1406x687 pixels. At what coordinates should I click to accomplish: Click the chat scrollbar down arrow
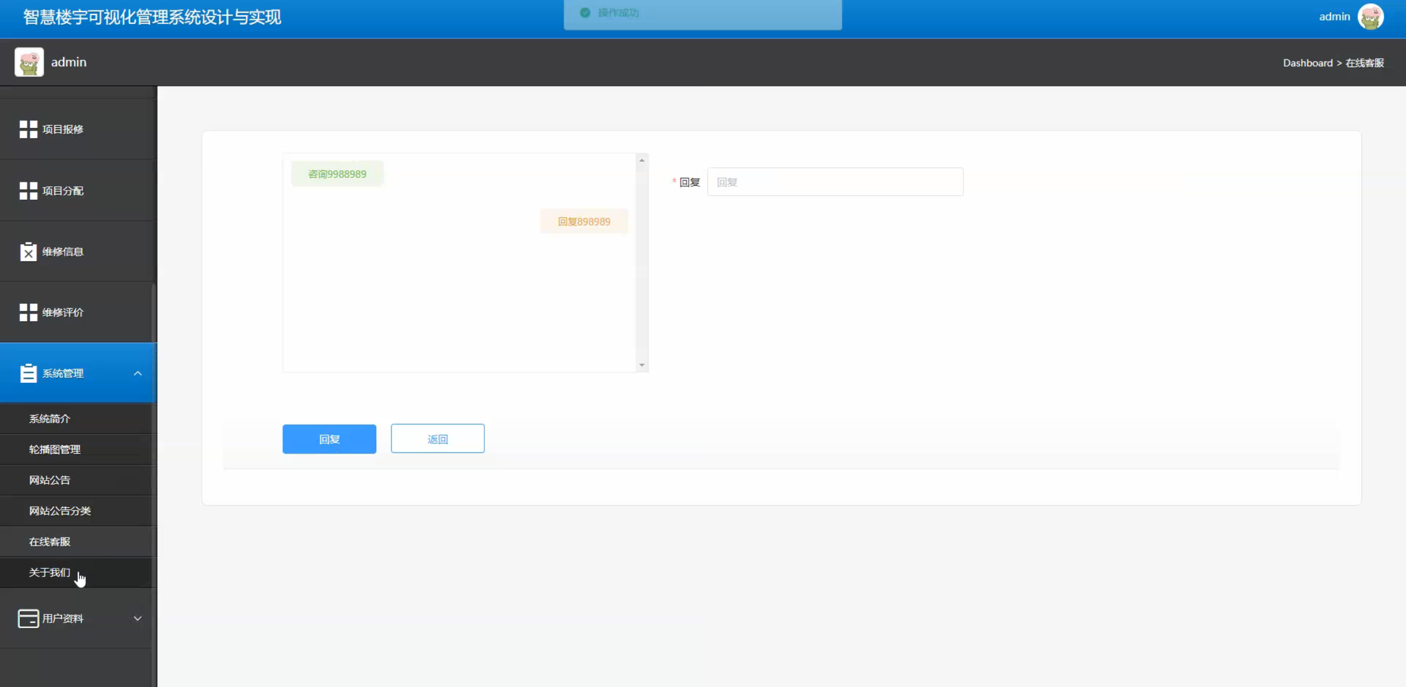[x=641, y=365]
